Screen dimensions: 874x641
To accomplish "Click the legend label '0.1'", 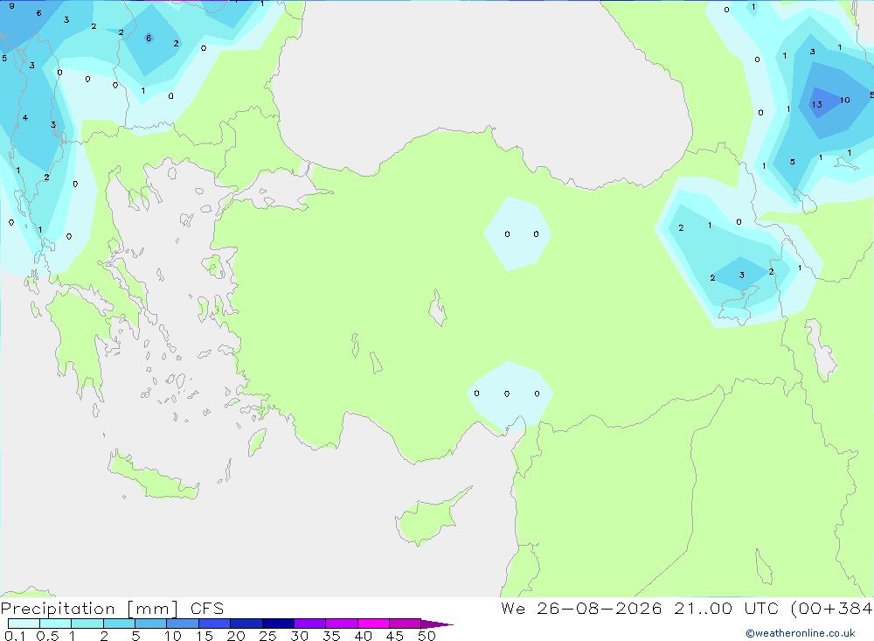I will click(15, 636).
